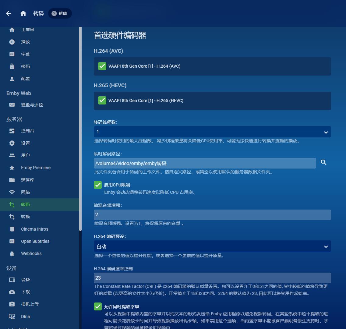Image resolution: width=346 pixels, height=329 pixels.
Task: Click the 帮助 help button
Action: (x=60, y=13)
